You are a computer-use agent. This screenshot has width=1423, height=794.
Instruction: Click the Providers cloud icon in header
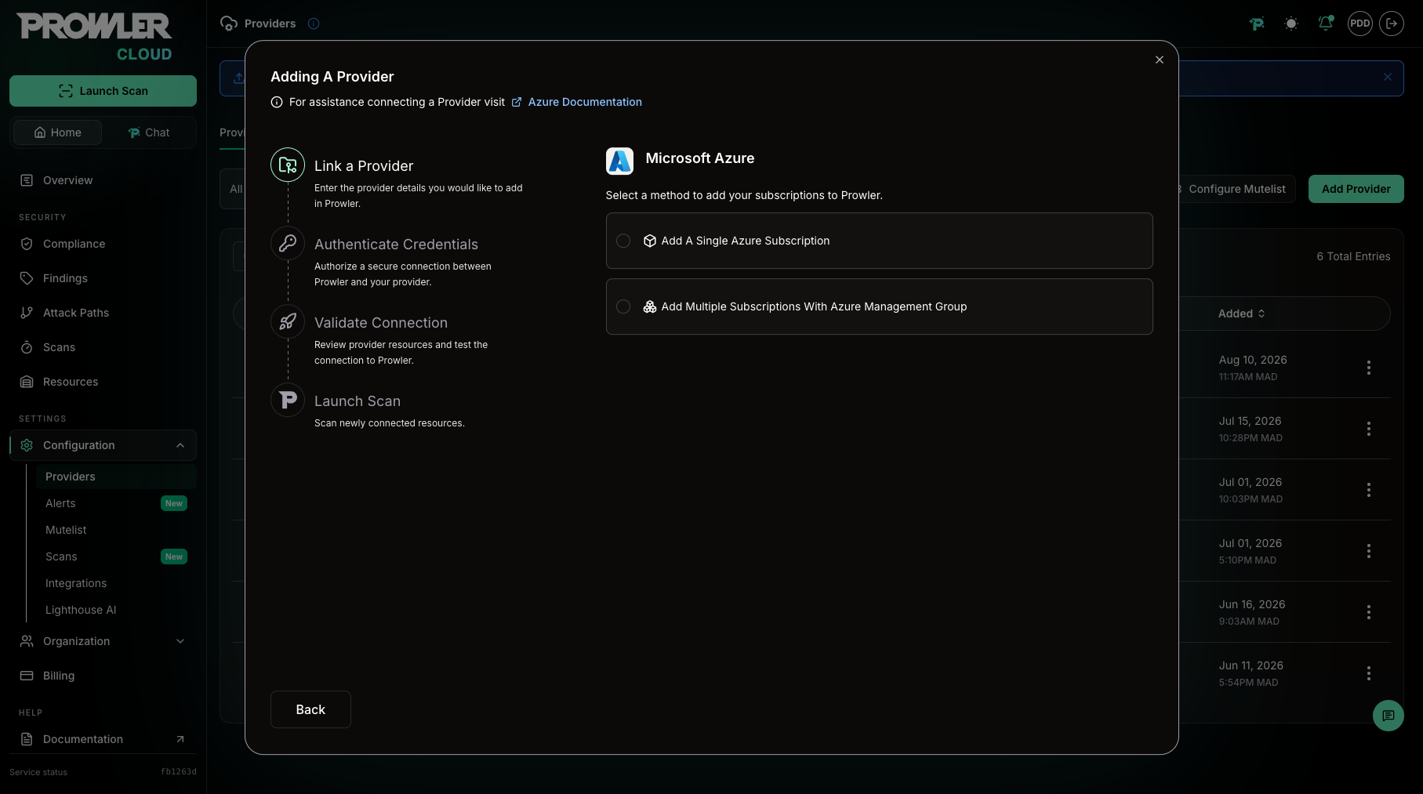[229, 24]
